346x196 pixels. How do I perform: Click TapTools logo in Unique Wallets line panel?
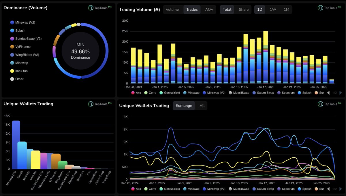(330, 104)
